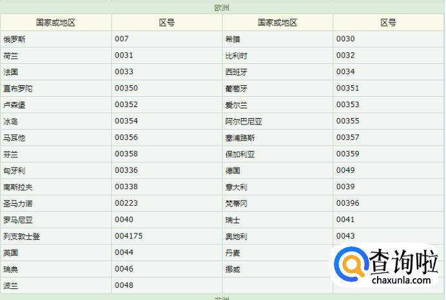The image size is (446, 300).
Task: Select code 00352 for 卢森堡
Action: tap(126, 105)
